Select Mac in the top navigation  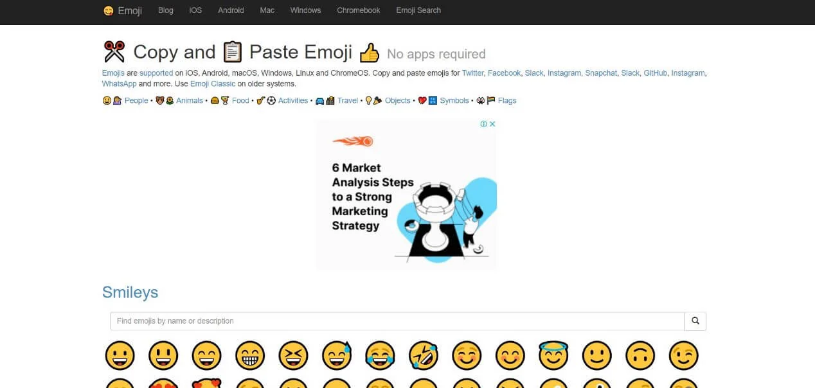pos(267,10)
